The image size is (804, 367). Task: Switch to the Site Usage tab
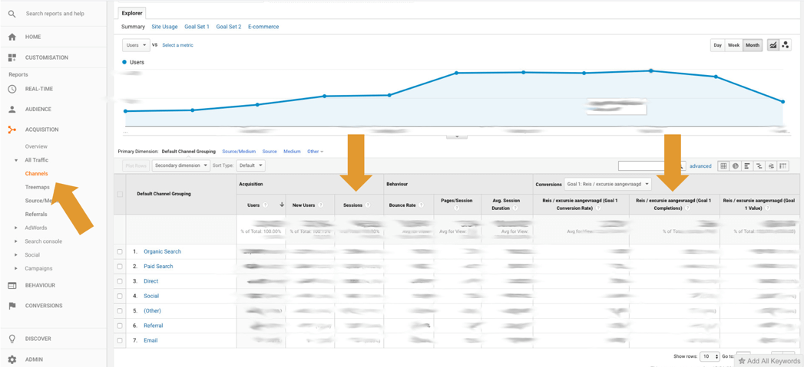(164, 27)
